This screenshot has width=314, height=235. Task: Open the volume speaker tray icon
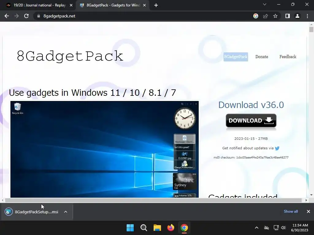[283, 228]
